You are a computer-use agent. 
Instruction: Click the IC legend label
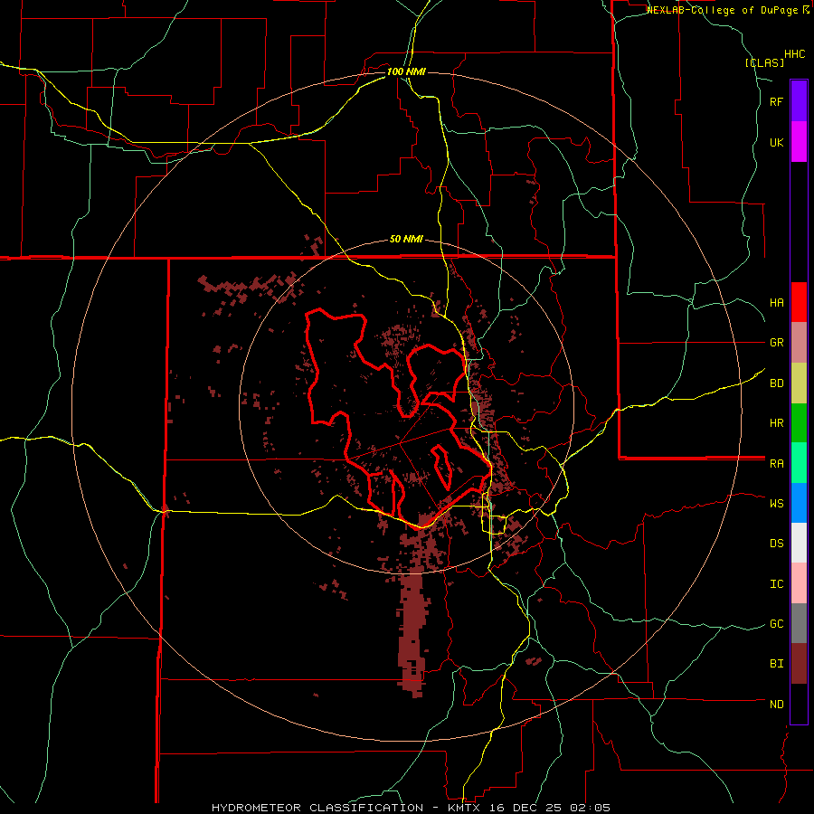pos(777,583)
